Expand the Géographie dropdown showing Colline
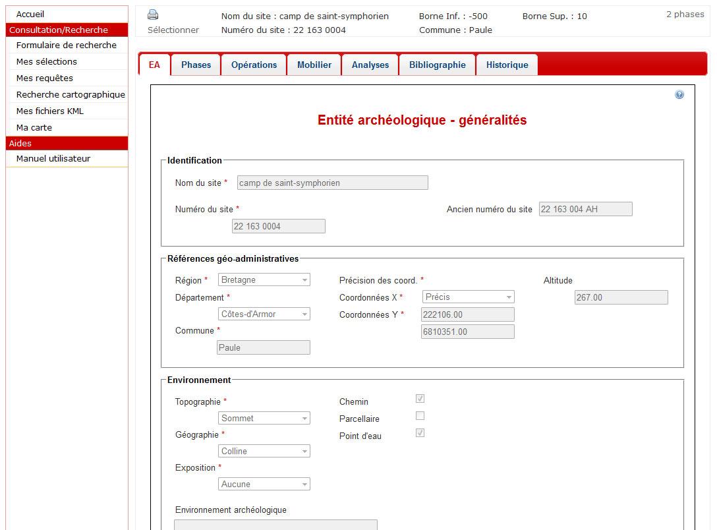This screenshot has height=530, width=717. pyautogui.click(x=264, y=452)
